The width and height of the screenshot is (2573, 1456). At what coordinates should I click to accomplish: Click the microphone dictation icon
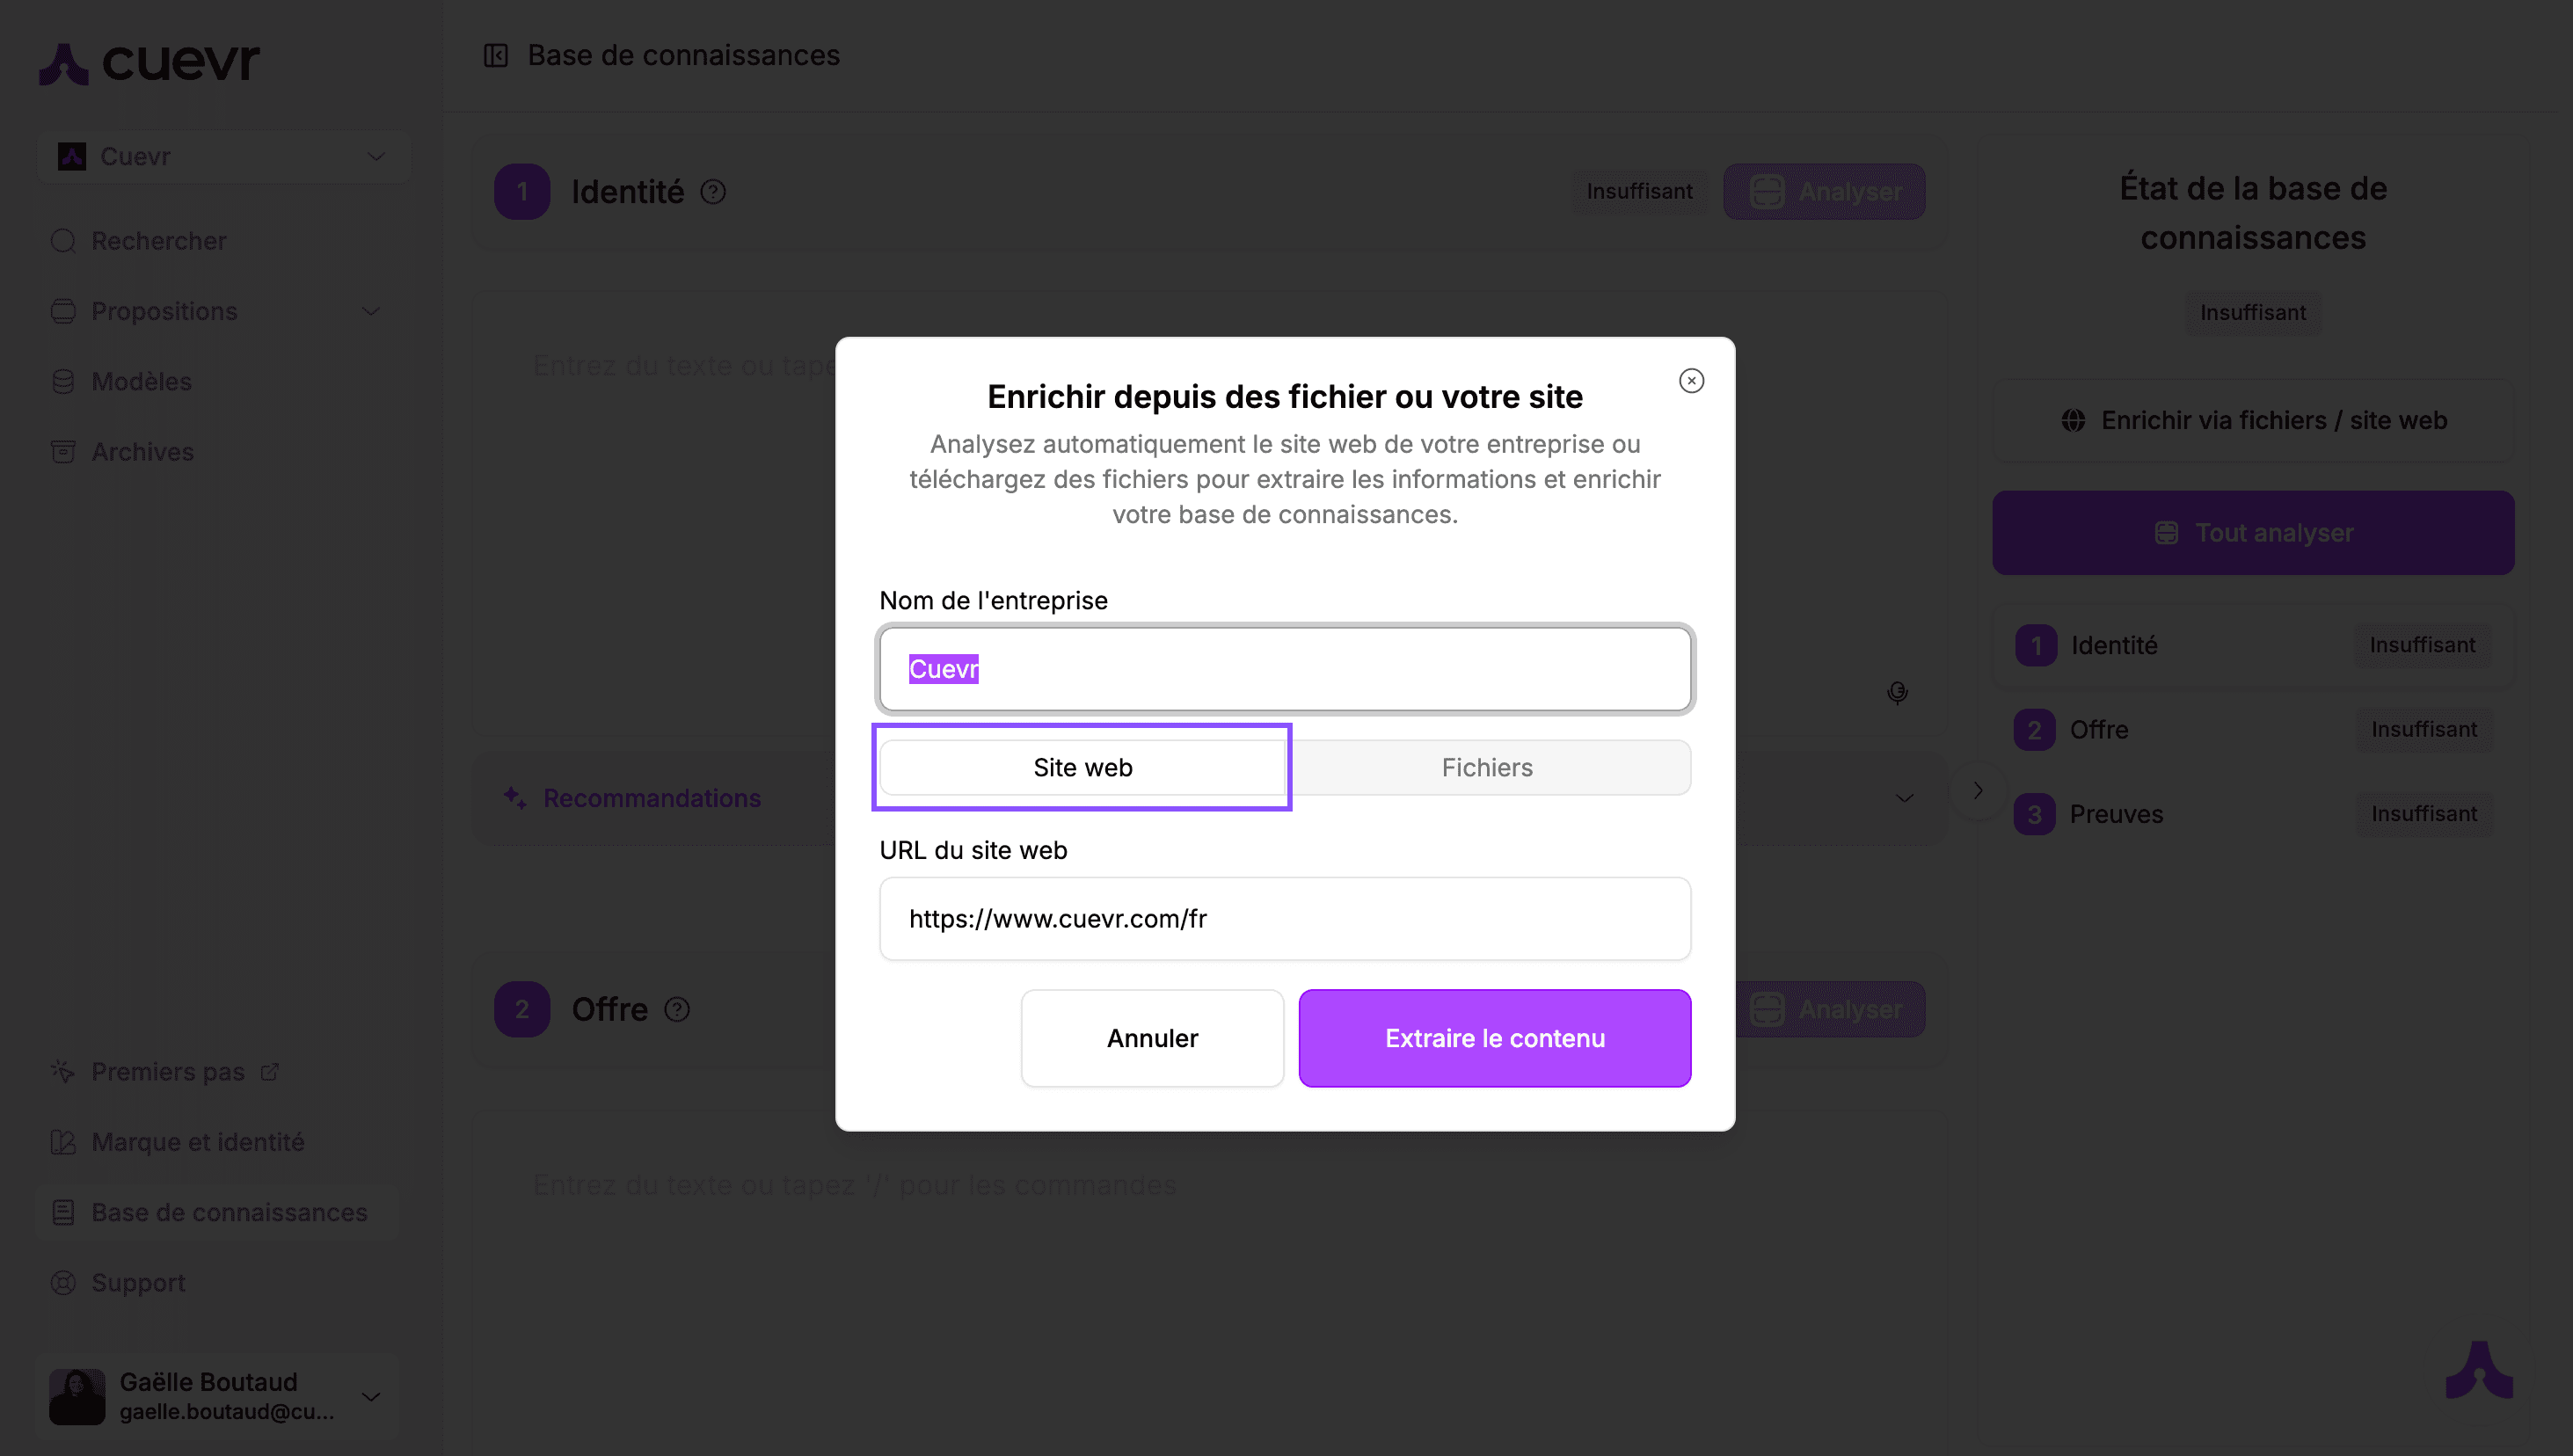pos(1897,692)
